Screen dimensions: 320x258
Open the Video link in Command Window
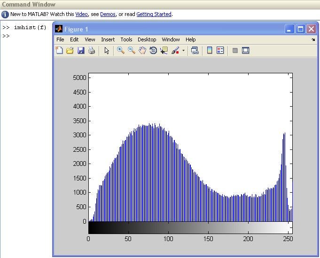(x=81, y=14)
